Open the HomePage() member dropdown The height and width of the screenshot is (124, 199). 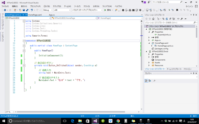(120, 18)
